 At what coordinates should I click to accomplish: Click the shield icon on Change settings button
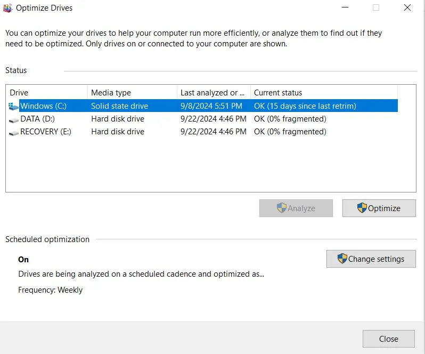[x=342, y=259]
